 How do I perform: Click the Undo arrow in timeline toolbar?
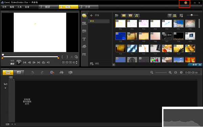pyautogui.click(x=32, y=72)
